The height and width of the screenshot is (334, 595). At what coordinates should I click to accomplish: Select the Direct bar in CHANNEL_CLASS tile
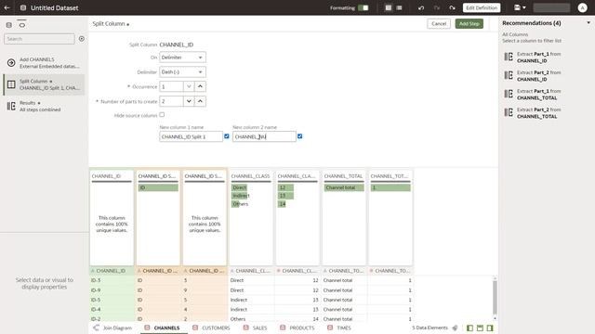coord(239,187)
